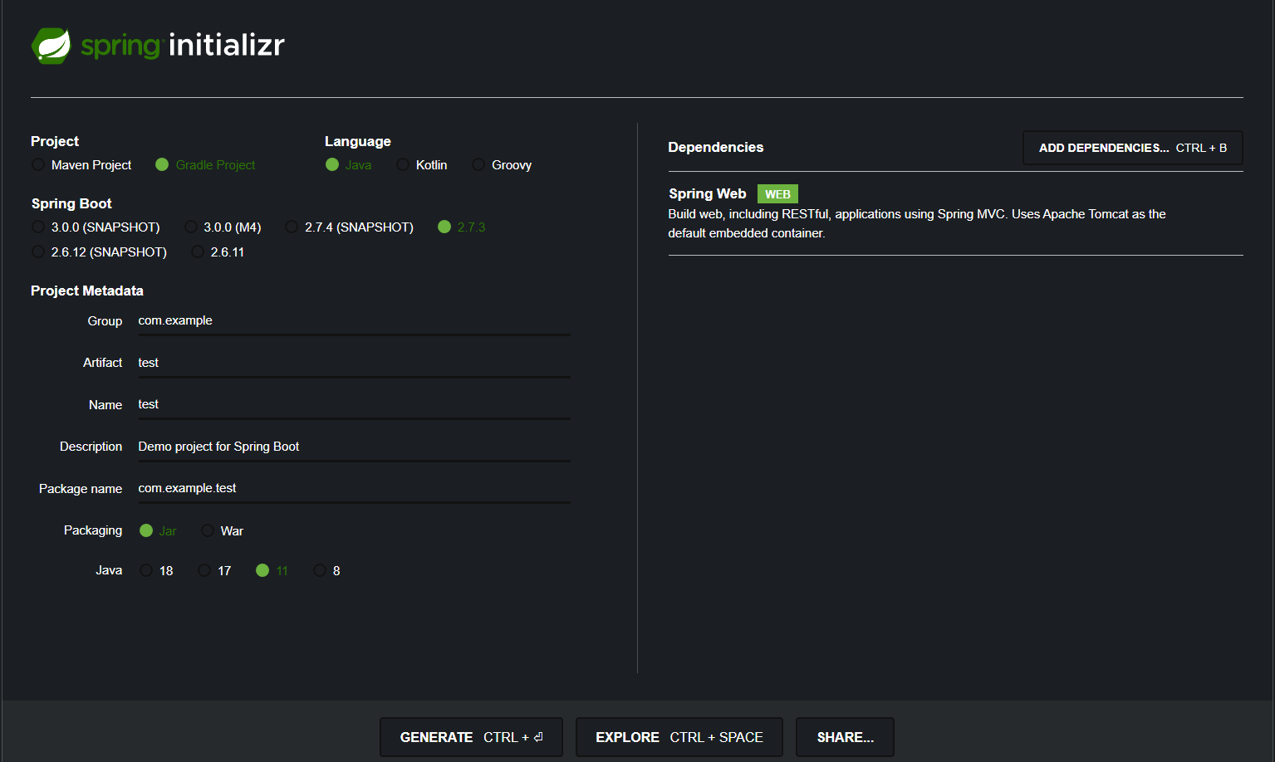
Task: Click the Spring Initializr leaf logo
Action: tap(51, 46)
